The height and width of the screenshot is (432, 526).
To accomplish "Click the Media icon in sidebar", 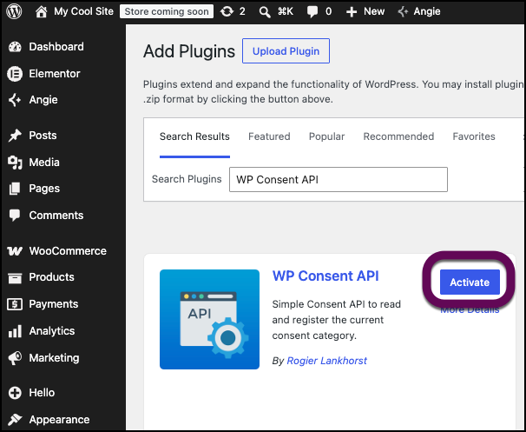I will click(x=15, y=163).
